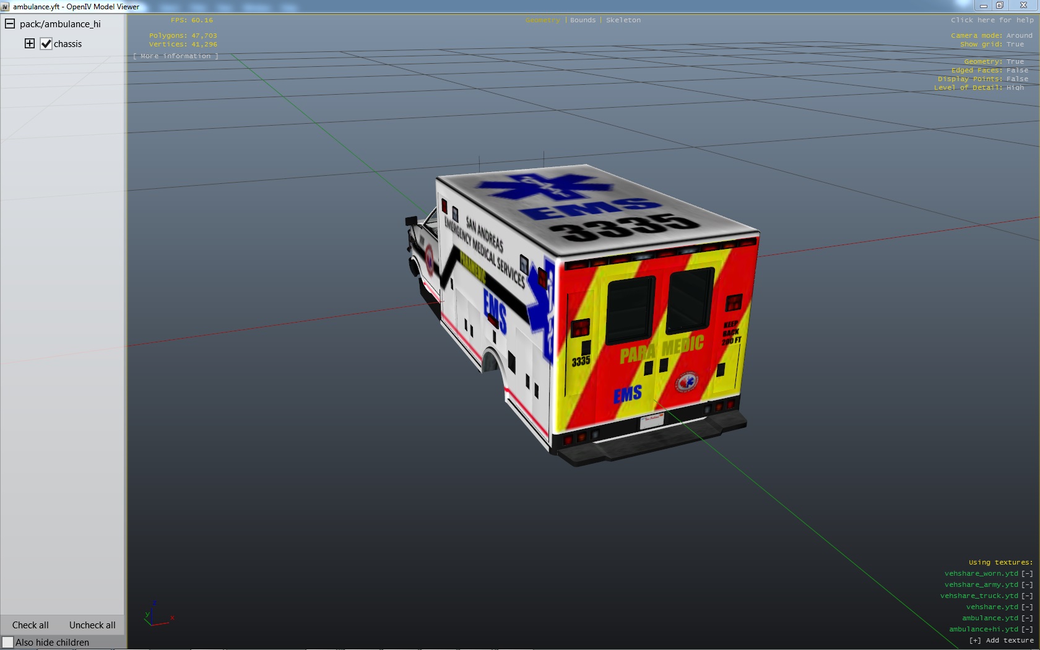Switch to the Bounds view tab
1040x650 pixels.
pyautogui.click(x=583, y=20)
